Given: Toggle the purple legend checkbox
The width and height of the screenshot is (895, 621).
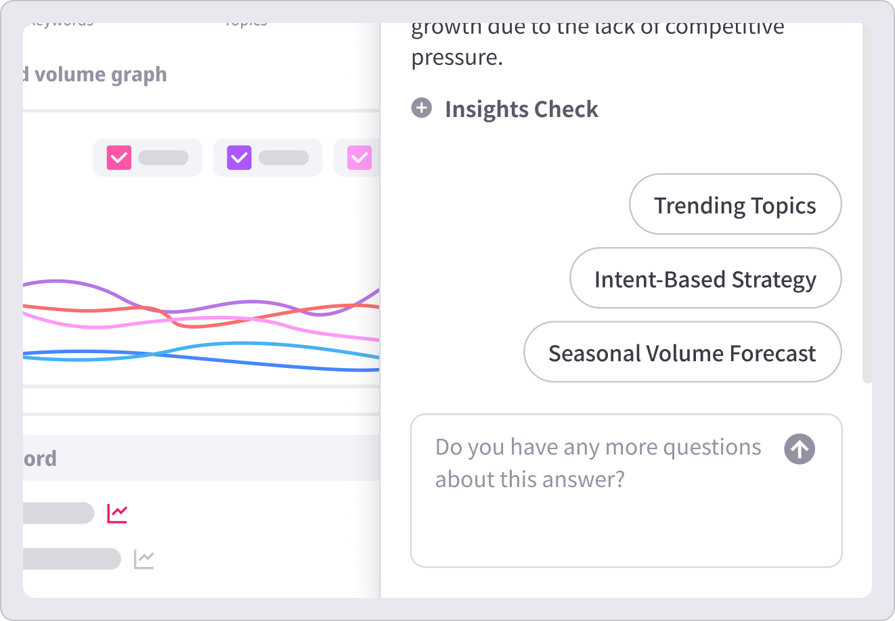Looking at the screenshot, I should [x=239, y=158].
